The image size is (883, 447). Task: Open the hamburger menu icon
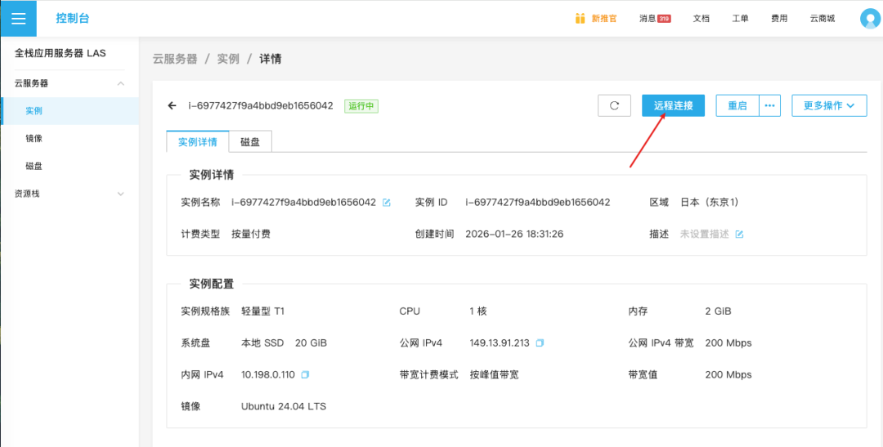tap(18, 18)
